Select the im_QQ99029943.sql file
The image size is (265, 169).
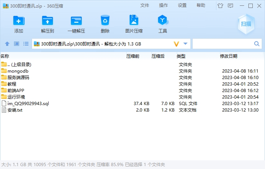click(x=28, y=103)
